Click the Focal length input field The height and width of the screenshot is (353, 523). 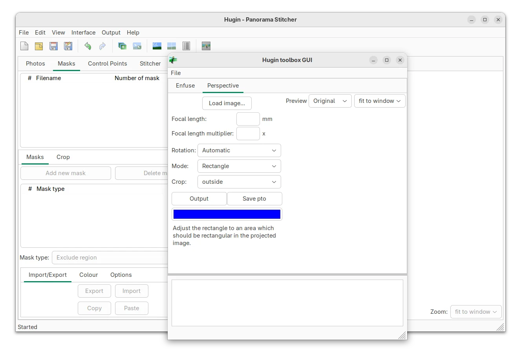point(248,119)
